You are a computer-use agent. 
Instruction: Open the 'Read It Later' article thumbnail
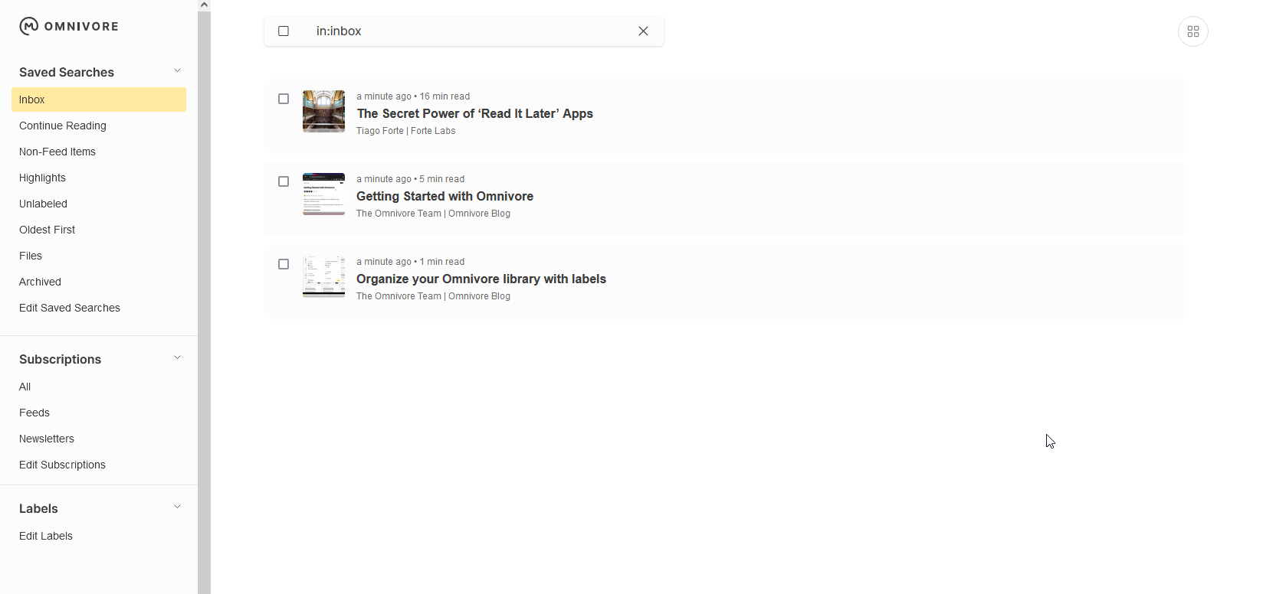coord(323,112)
